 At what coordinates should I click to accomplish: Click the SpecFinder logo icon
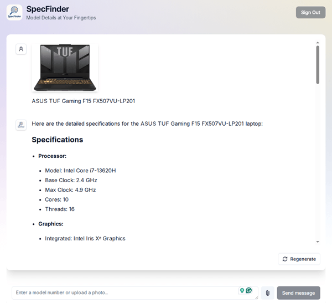pyautogui.click(x=14, y=13)
